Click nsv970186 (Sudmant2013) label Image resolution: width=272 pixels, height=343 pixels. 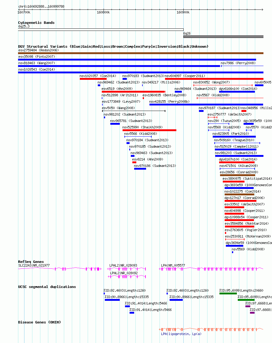[x=155, y=166]
